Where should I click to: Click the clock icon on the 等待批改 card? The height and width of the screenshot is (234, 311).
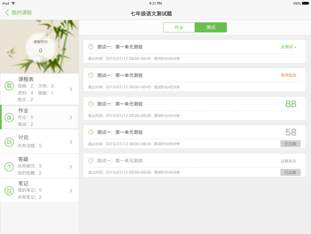click(x=91, y=75)
